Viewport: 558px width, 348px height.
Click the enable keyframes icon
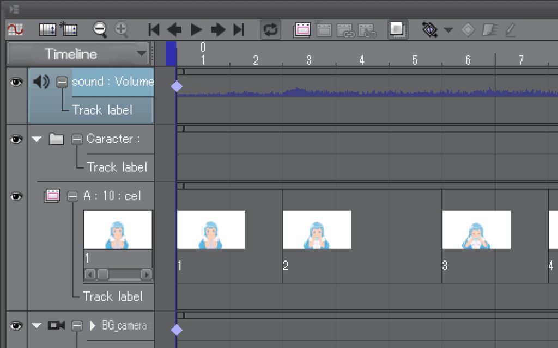pos(430,29)
